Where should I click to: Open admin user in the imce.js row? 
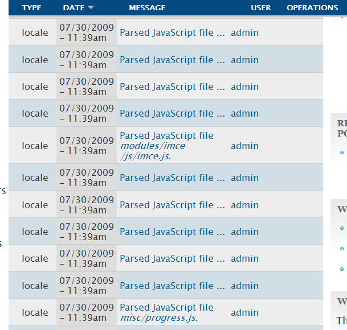coord(244,146)
